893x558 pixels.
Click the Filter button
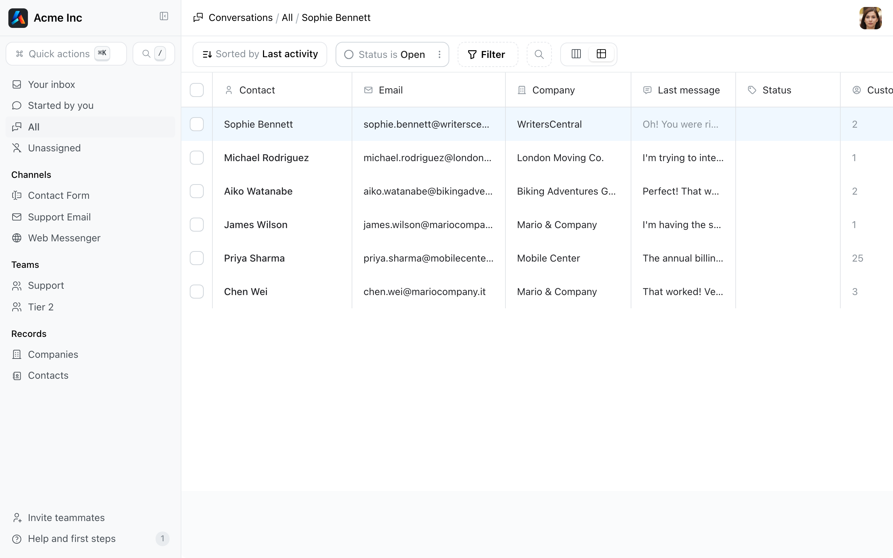(x=488, y=54)
